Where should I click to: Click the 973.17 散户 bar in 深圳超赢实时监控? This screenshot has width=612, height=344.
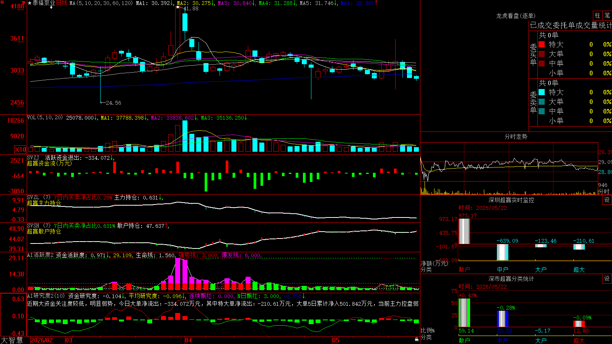click(464, 231)
